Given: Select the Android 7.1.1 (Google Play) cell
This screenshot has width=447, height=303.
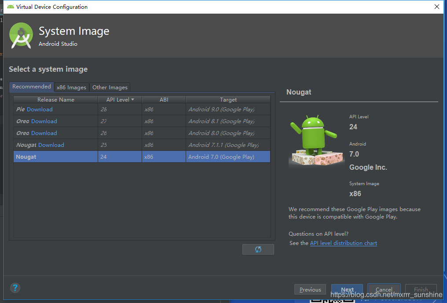Looking at the screenshot, I should coord(228,145).
